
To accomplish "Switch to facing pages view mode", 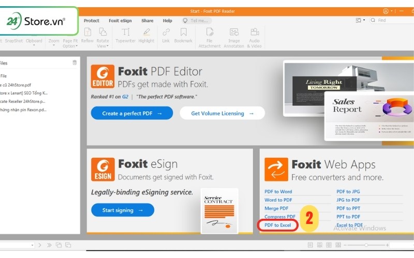I will click(329, 245).
